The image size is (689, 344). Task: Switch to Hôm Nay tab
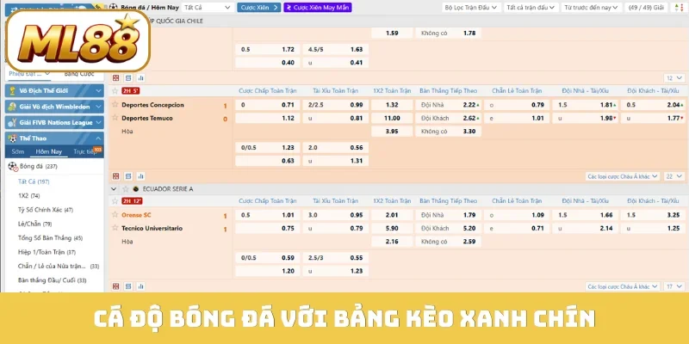(49, 152)
